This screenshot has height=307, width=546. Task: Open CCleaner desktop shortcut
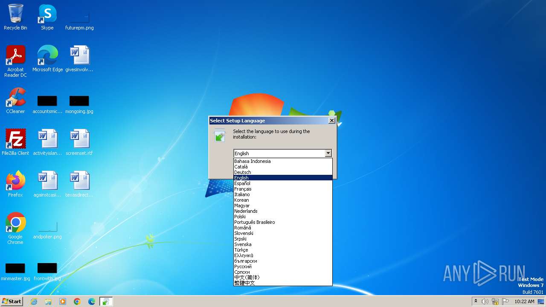15,100
